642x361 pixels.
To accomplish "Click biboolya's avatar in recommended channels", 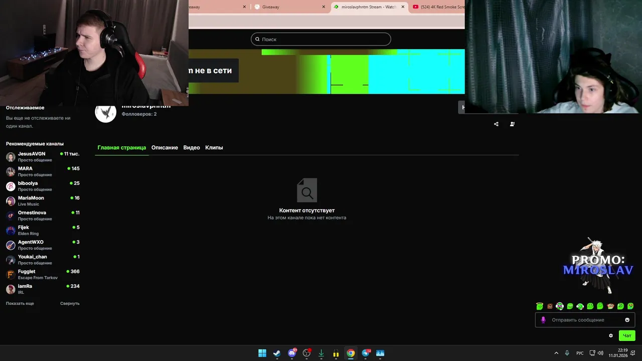I will pos(11,187).
